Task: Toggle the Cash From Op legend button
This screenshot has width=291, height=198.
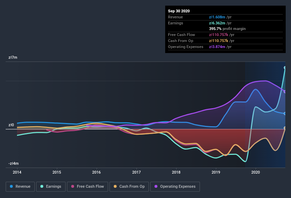Action: point(129,187)
